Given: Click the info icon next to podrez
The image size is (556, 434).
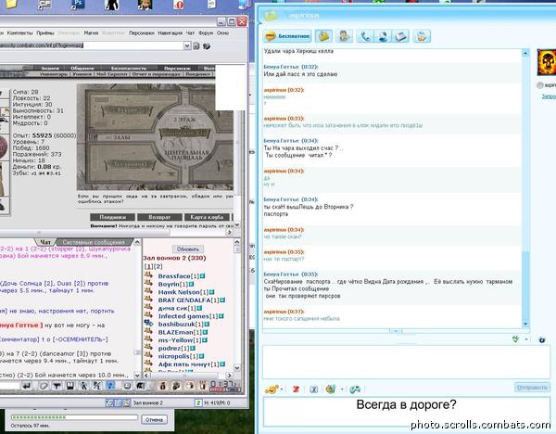Looking at the screenshot, I should click(x=193, y=349).
